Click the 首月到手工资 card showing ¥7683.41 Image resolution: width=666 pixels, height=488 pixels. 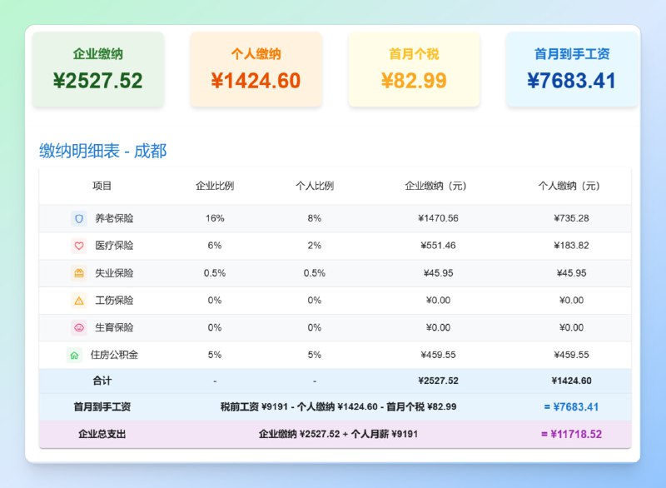click(572, 69)
